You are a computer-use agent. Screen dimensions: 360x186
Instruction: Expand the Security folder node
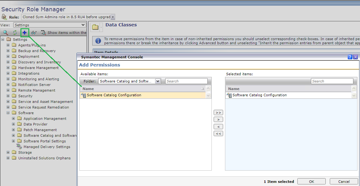click(x=8, y=96)
